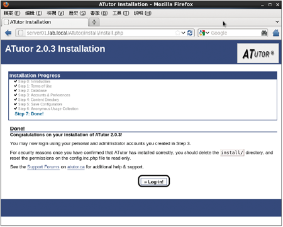Open the Edit (E) menu
Viewport: 283px width, 227px height.
[x=33, y=13]
